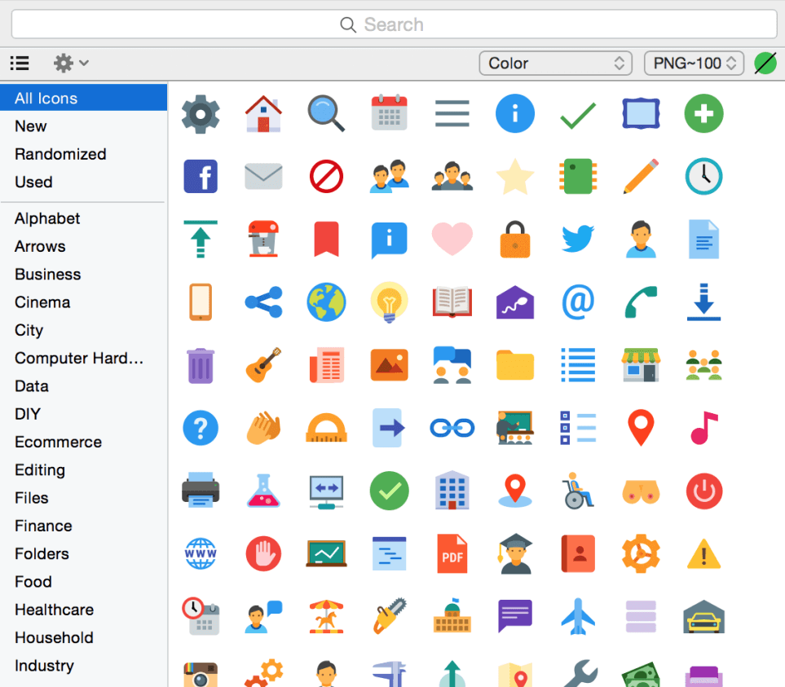This screenshot has height=687, width=785.
Task: Select the light bulb idea icon
Action: coord(390,302)
